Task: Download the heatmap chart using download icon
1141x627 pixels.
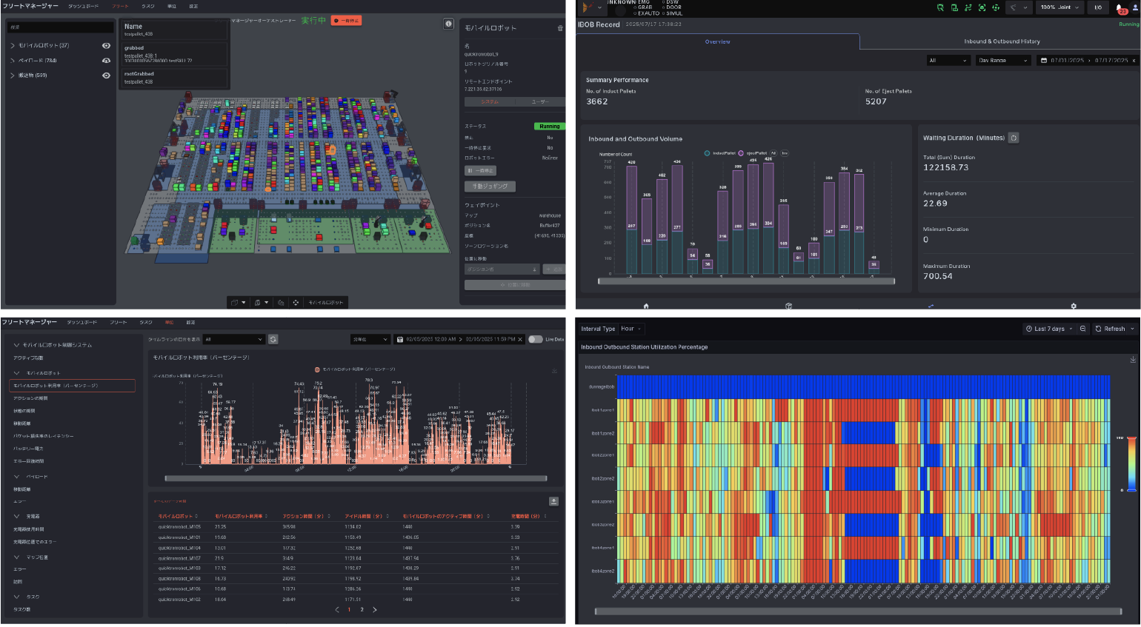Action: (1132, 359)
